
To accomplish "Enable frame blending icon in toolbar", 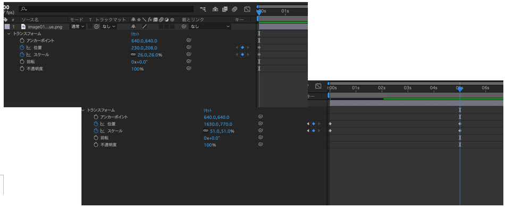I will click(225, 10).
